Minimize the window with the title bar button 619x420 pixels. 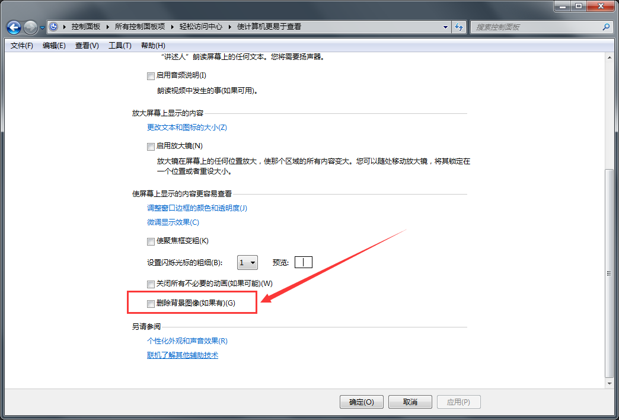[x=563, y=5]
